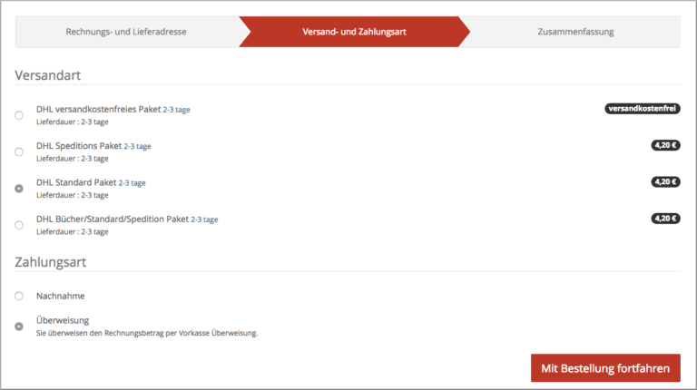Click the versandkostenfrei badge
Viewport: 697px width, 390px height.
click(x=643, y=109)
